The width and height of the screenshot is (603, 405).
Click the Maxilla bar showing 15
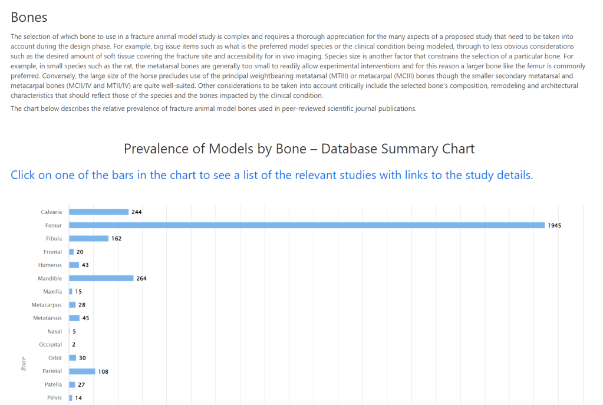click(x=71, y=292)
